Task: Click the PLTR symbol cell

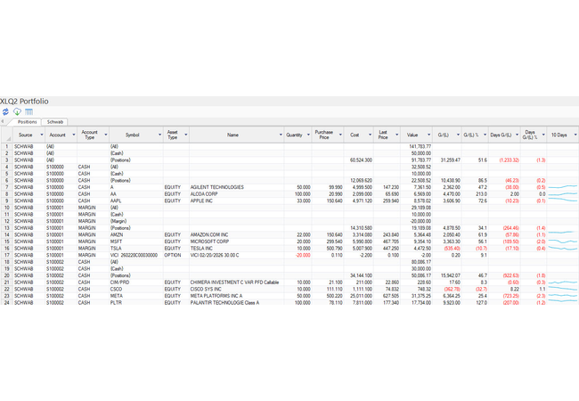Action: click(136, 302)
